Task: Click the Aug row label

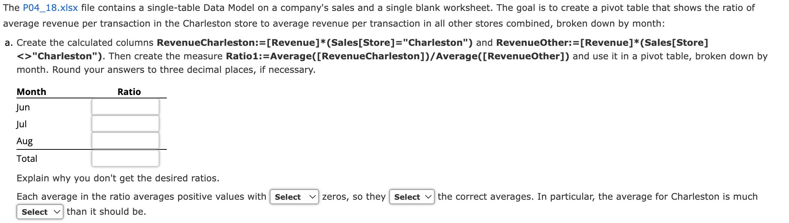Action: click(25, 141)
